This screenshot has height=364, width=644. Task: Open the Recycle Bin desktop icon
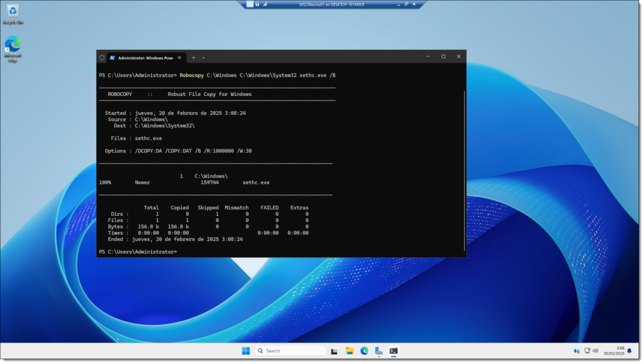13,14
